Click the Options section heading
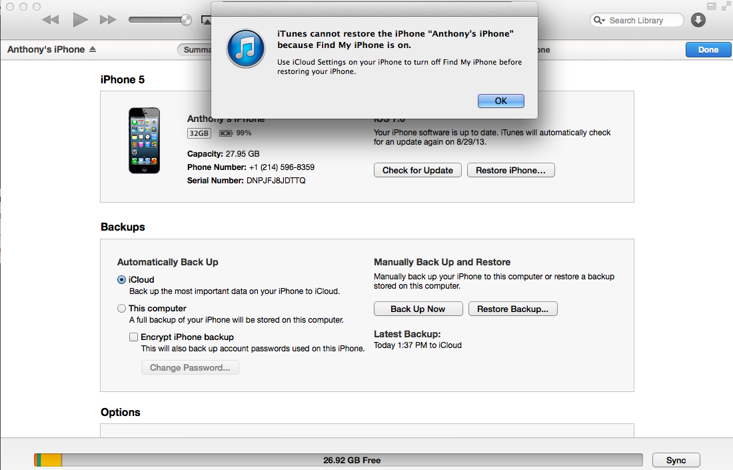 click(121, 413)
